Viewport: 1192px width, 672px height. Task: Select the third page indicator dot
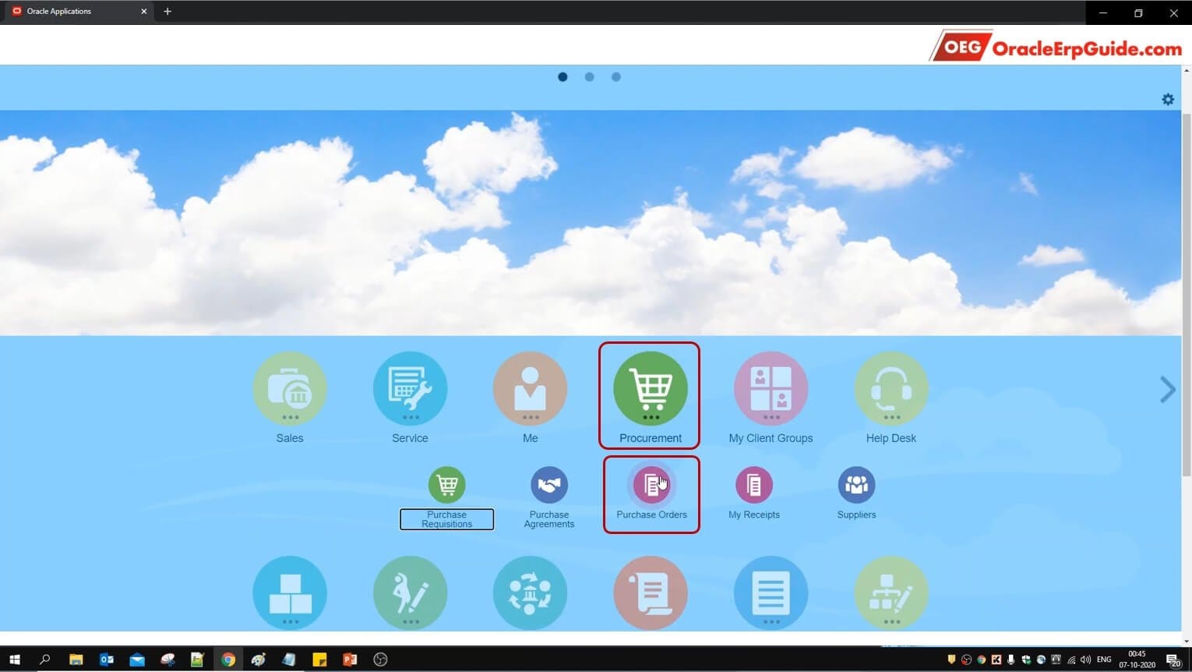point(615,76)
